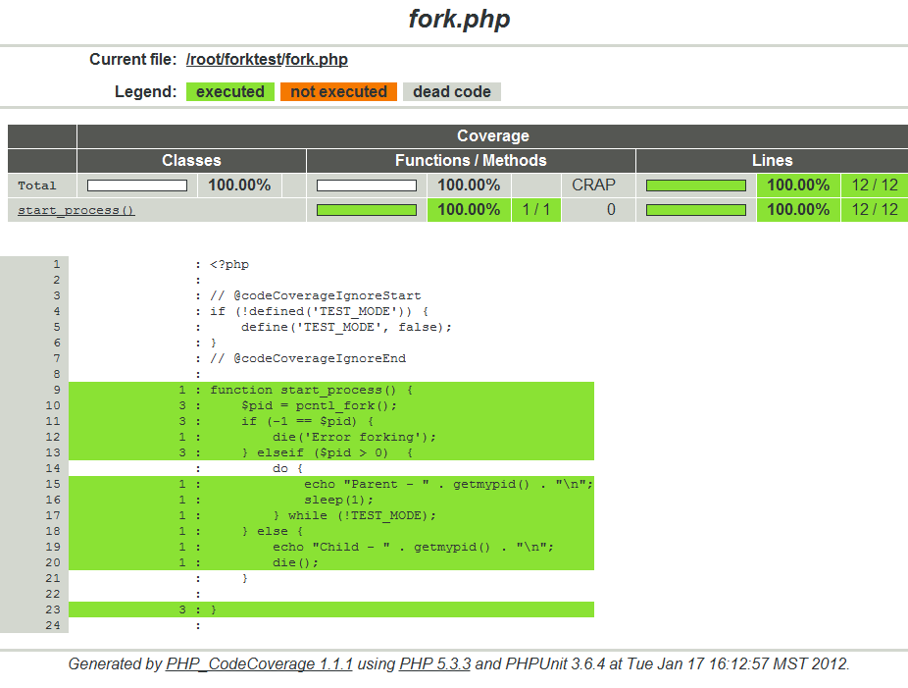Open the /root directory link in file path

coord(205,60)
